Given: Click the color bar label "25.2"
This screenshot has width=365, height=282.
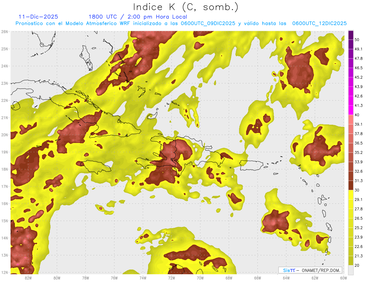Looking at the screenshot, I should click(359, 228).
